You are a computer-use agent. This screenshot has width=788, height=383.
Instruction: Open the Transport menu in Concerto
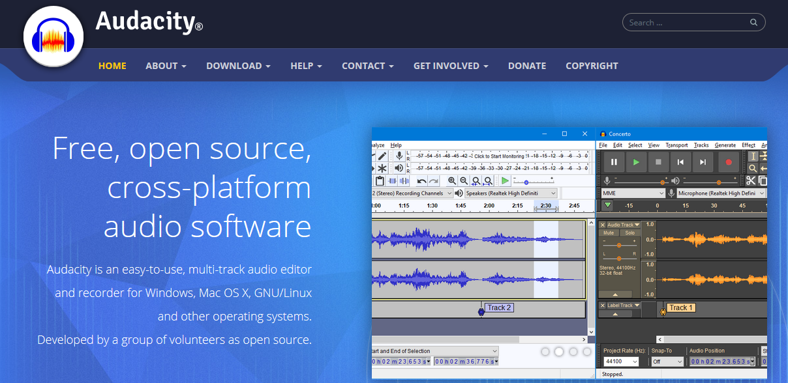click(676, 145)
